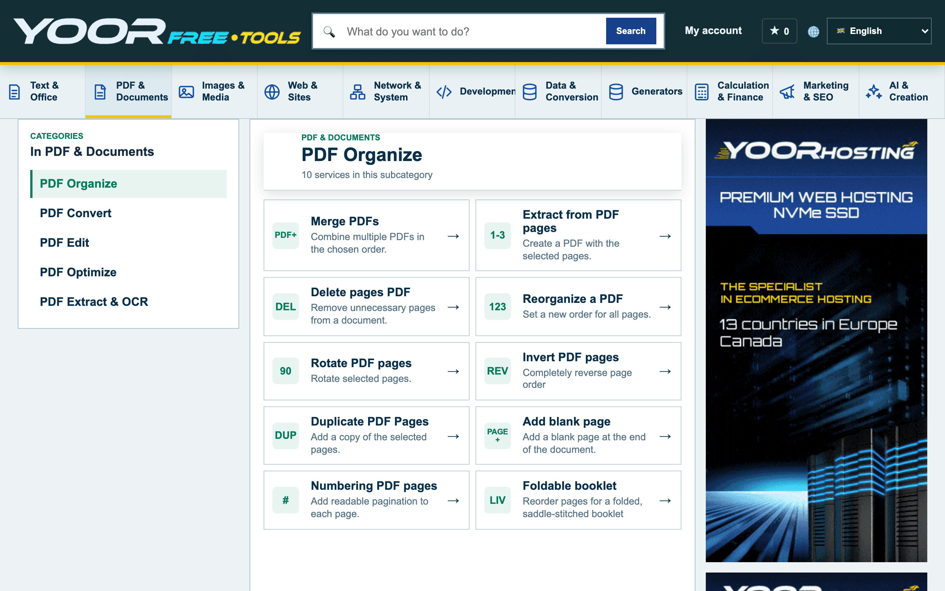
Task: Click the arrow on Merge PDFs card
Action: click(x=453, y=236)
